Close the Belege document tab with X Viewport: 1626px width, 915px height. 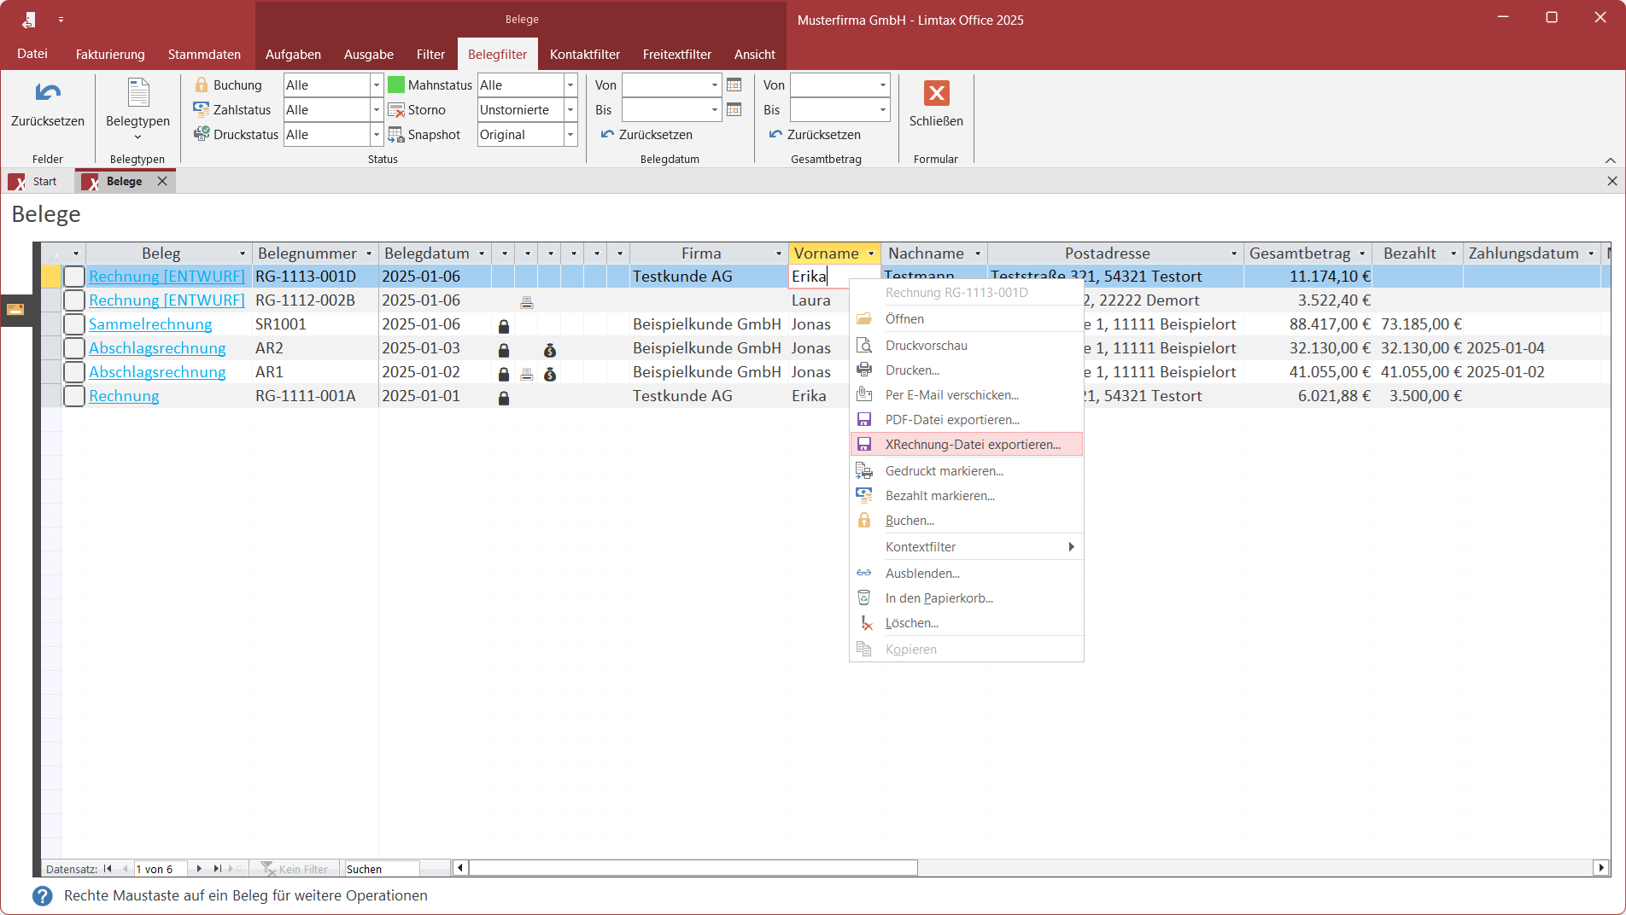click(x=162, y=181)
